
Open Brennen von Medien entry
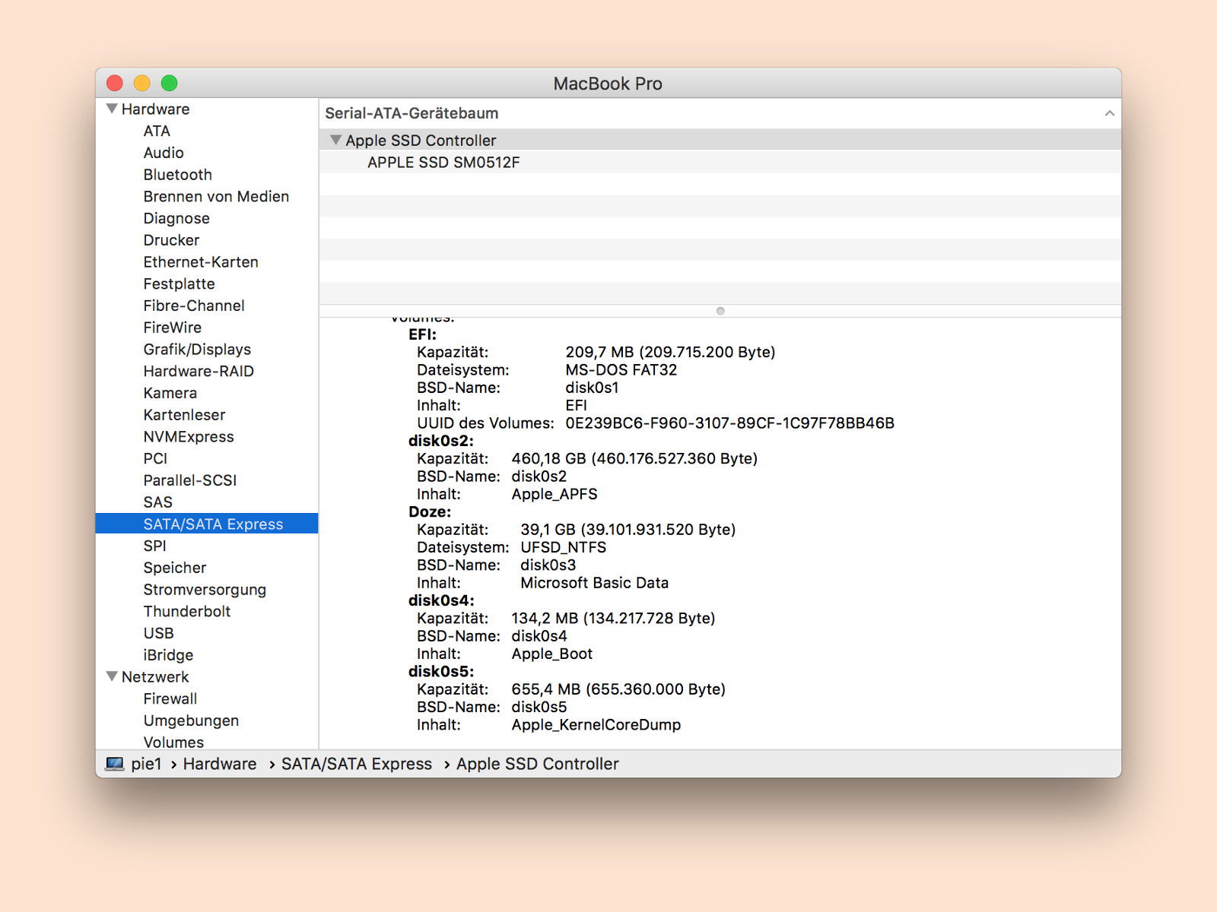coord(216,196)
